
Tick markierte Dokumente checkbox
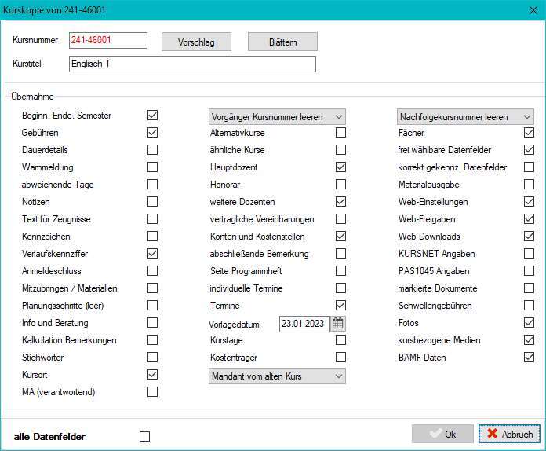click(x=530, y=288)
